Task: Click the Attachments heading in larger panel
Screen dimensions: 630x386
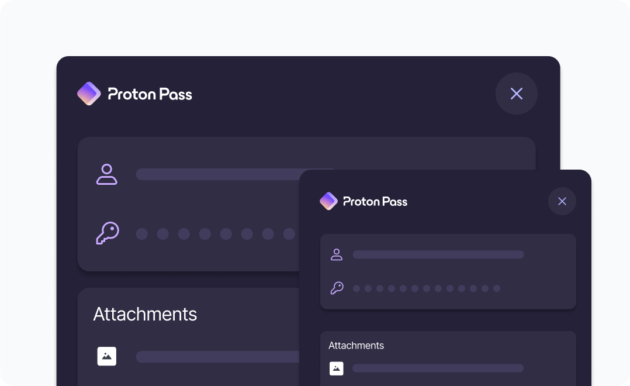Action: 145,314
